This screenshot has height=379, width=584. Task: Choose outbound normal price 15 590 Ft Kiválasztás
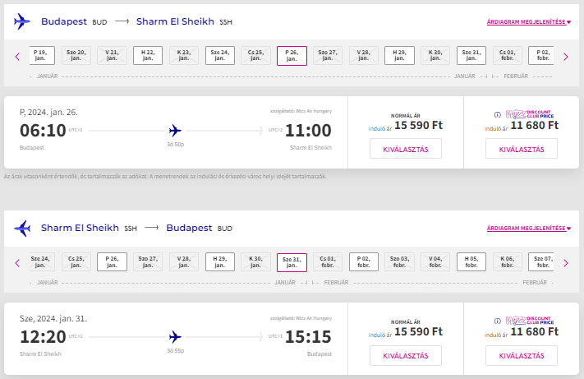(406, 149)
